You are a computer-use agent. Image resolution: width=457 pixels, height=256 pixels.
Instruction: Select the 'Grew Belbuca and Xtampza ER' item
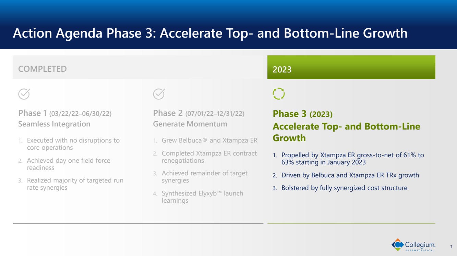pyautogui.click(x=209, y=140)
